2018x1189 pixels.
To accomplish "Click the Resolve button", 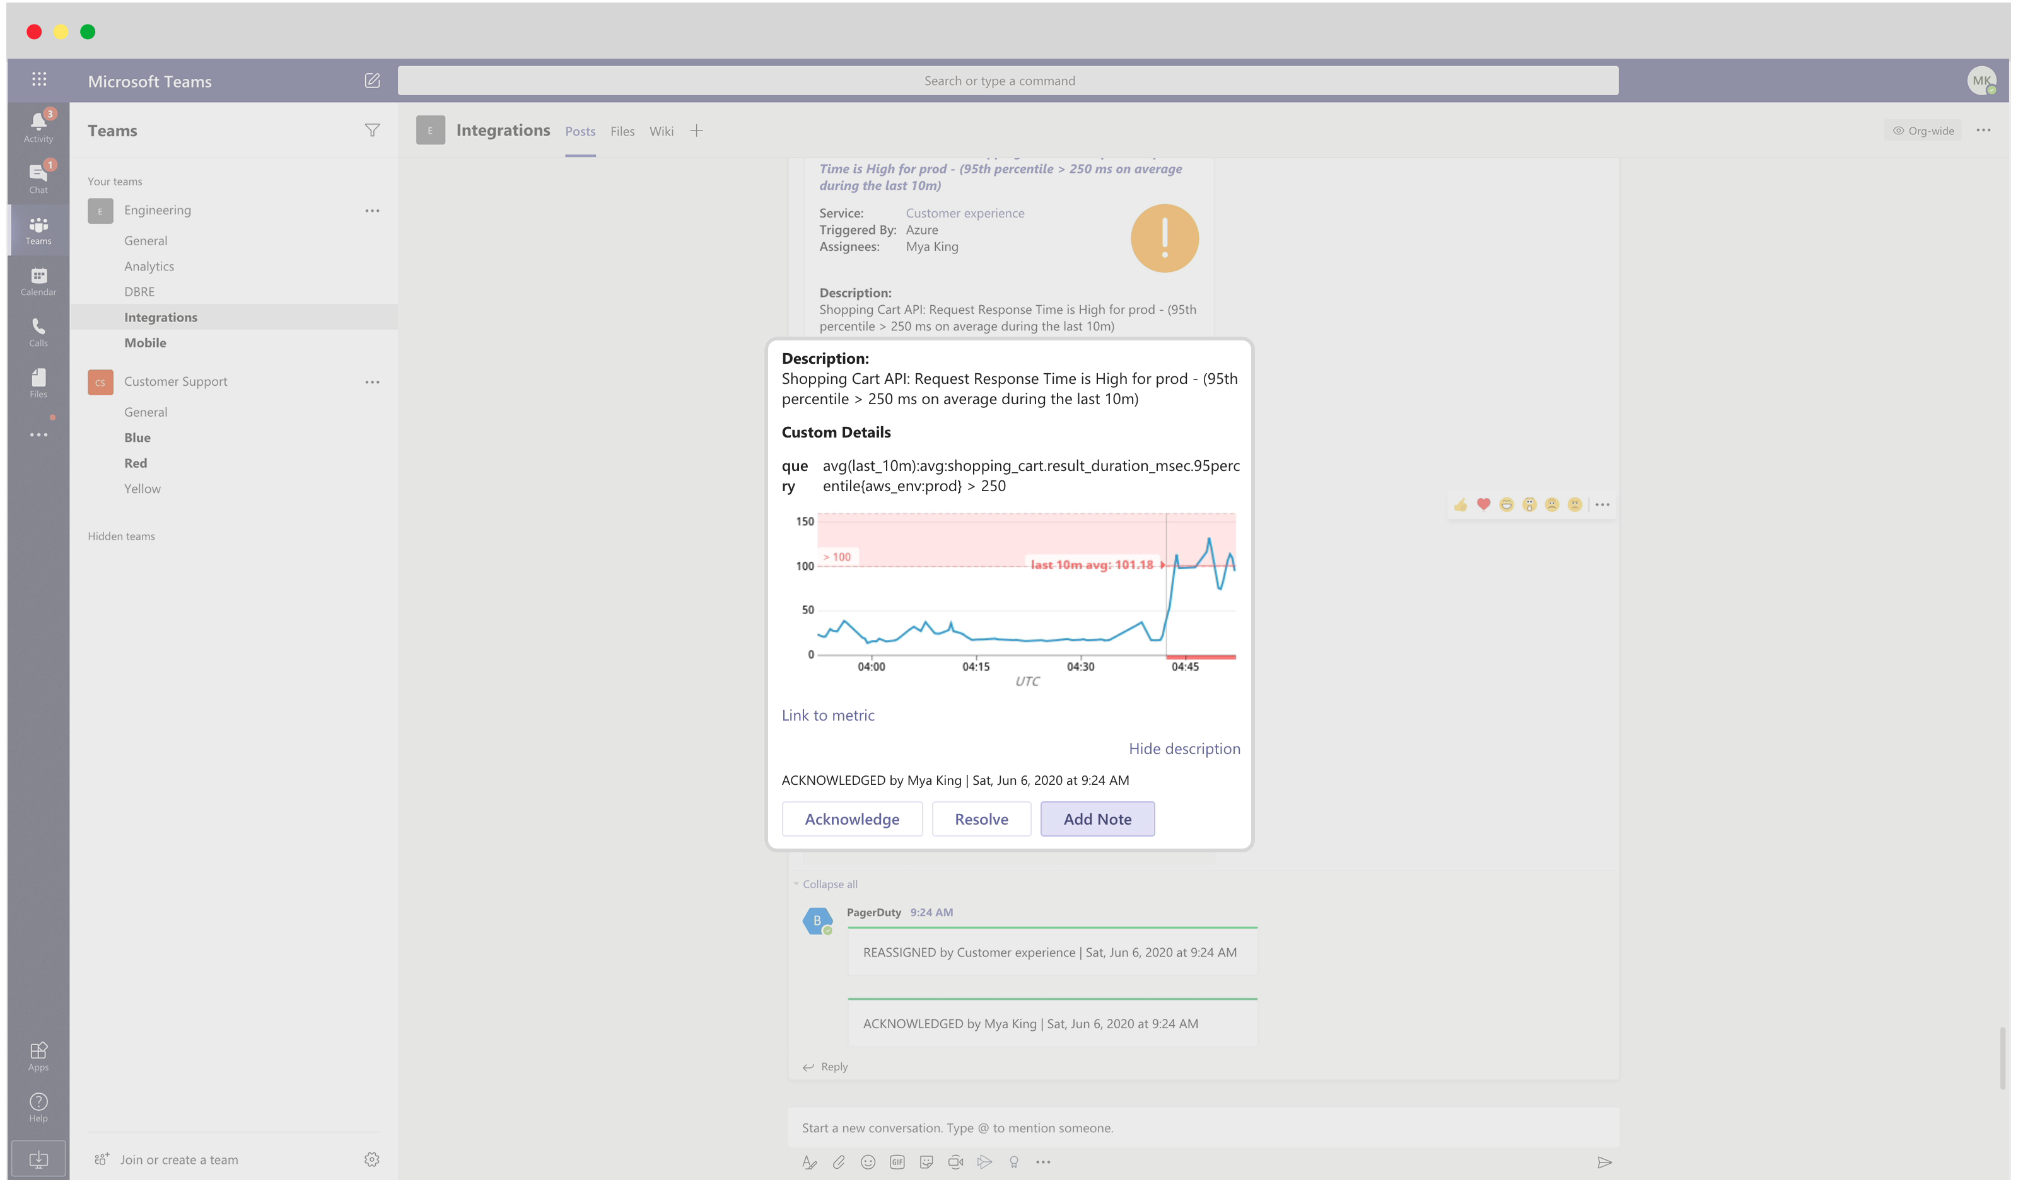I will (x=981, y=820).
